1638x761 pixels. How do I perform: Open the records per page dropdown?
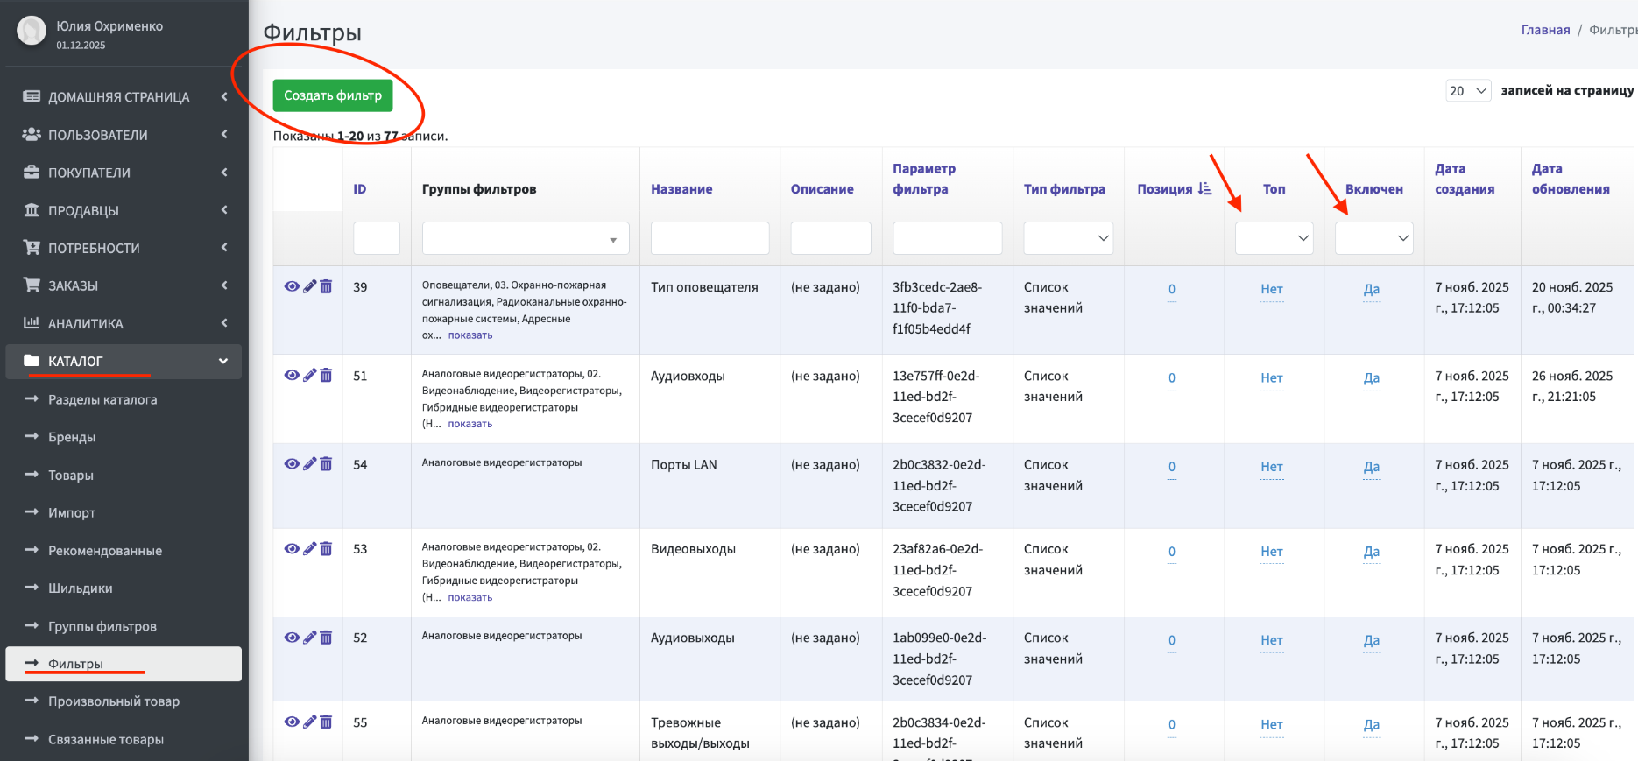point(1467,90)
